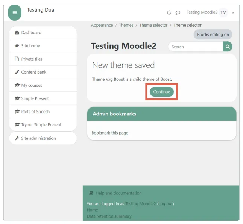Screen dimensions: 243x224
Task: Click the first Theme selector breadcrumb
Action: tap(153, 25)
